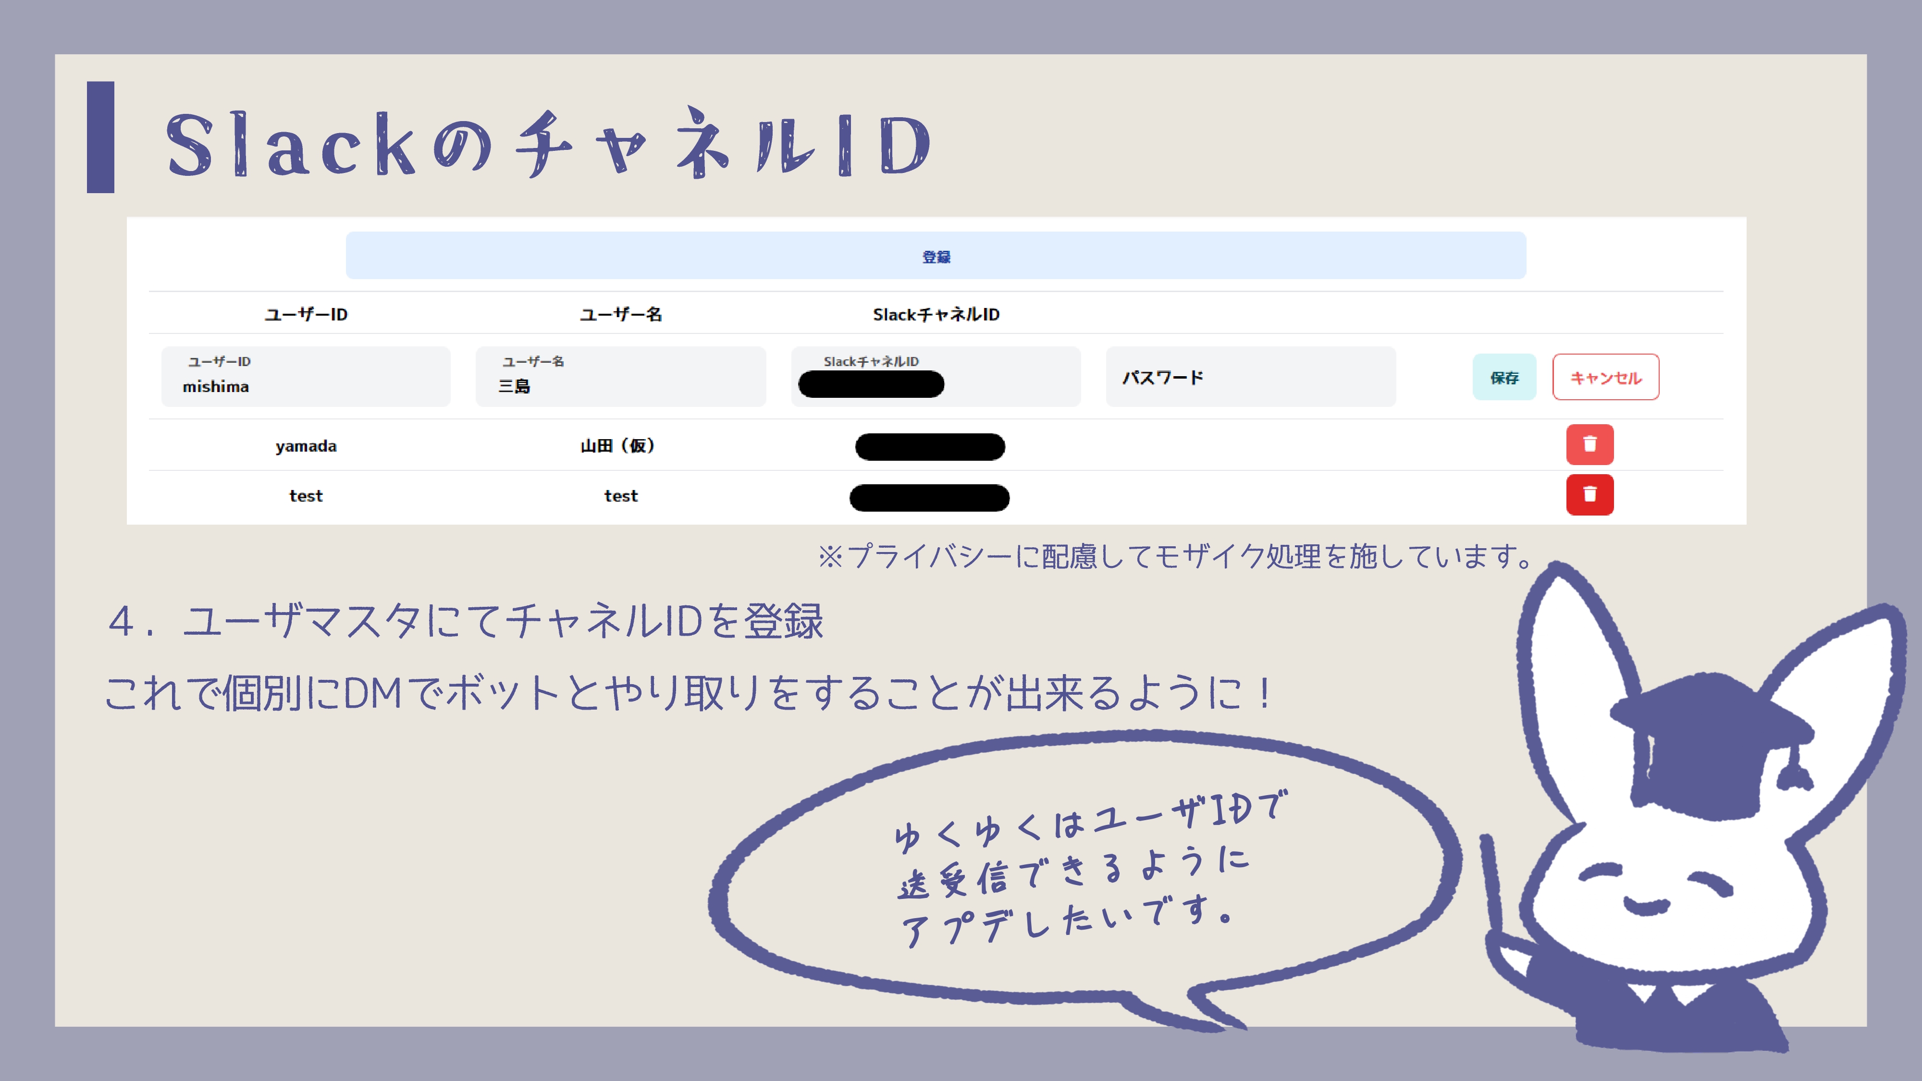Select the 山田（仮） user name cell
The width and height of the screenshot is (1922, 1081).
[618, 445]
